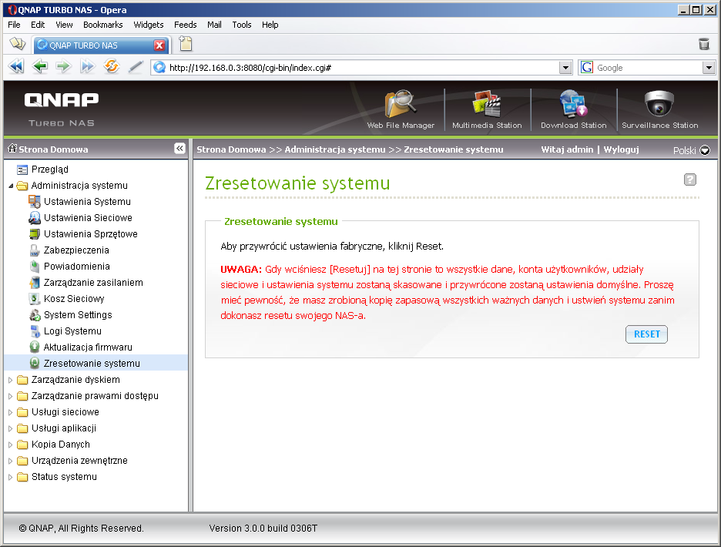Go back one page in Opera
This screenshot has width=721, height=547.
[40, 67]
